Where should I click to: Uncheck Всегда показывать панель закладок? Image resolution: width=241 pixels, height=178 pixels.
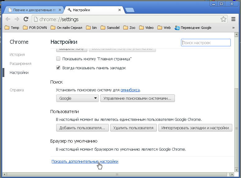58,68
